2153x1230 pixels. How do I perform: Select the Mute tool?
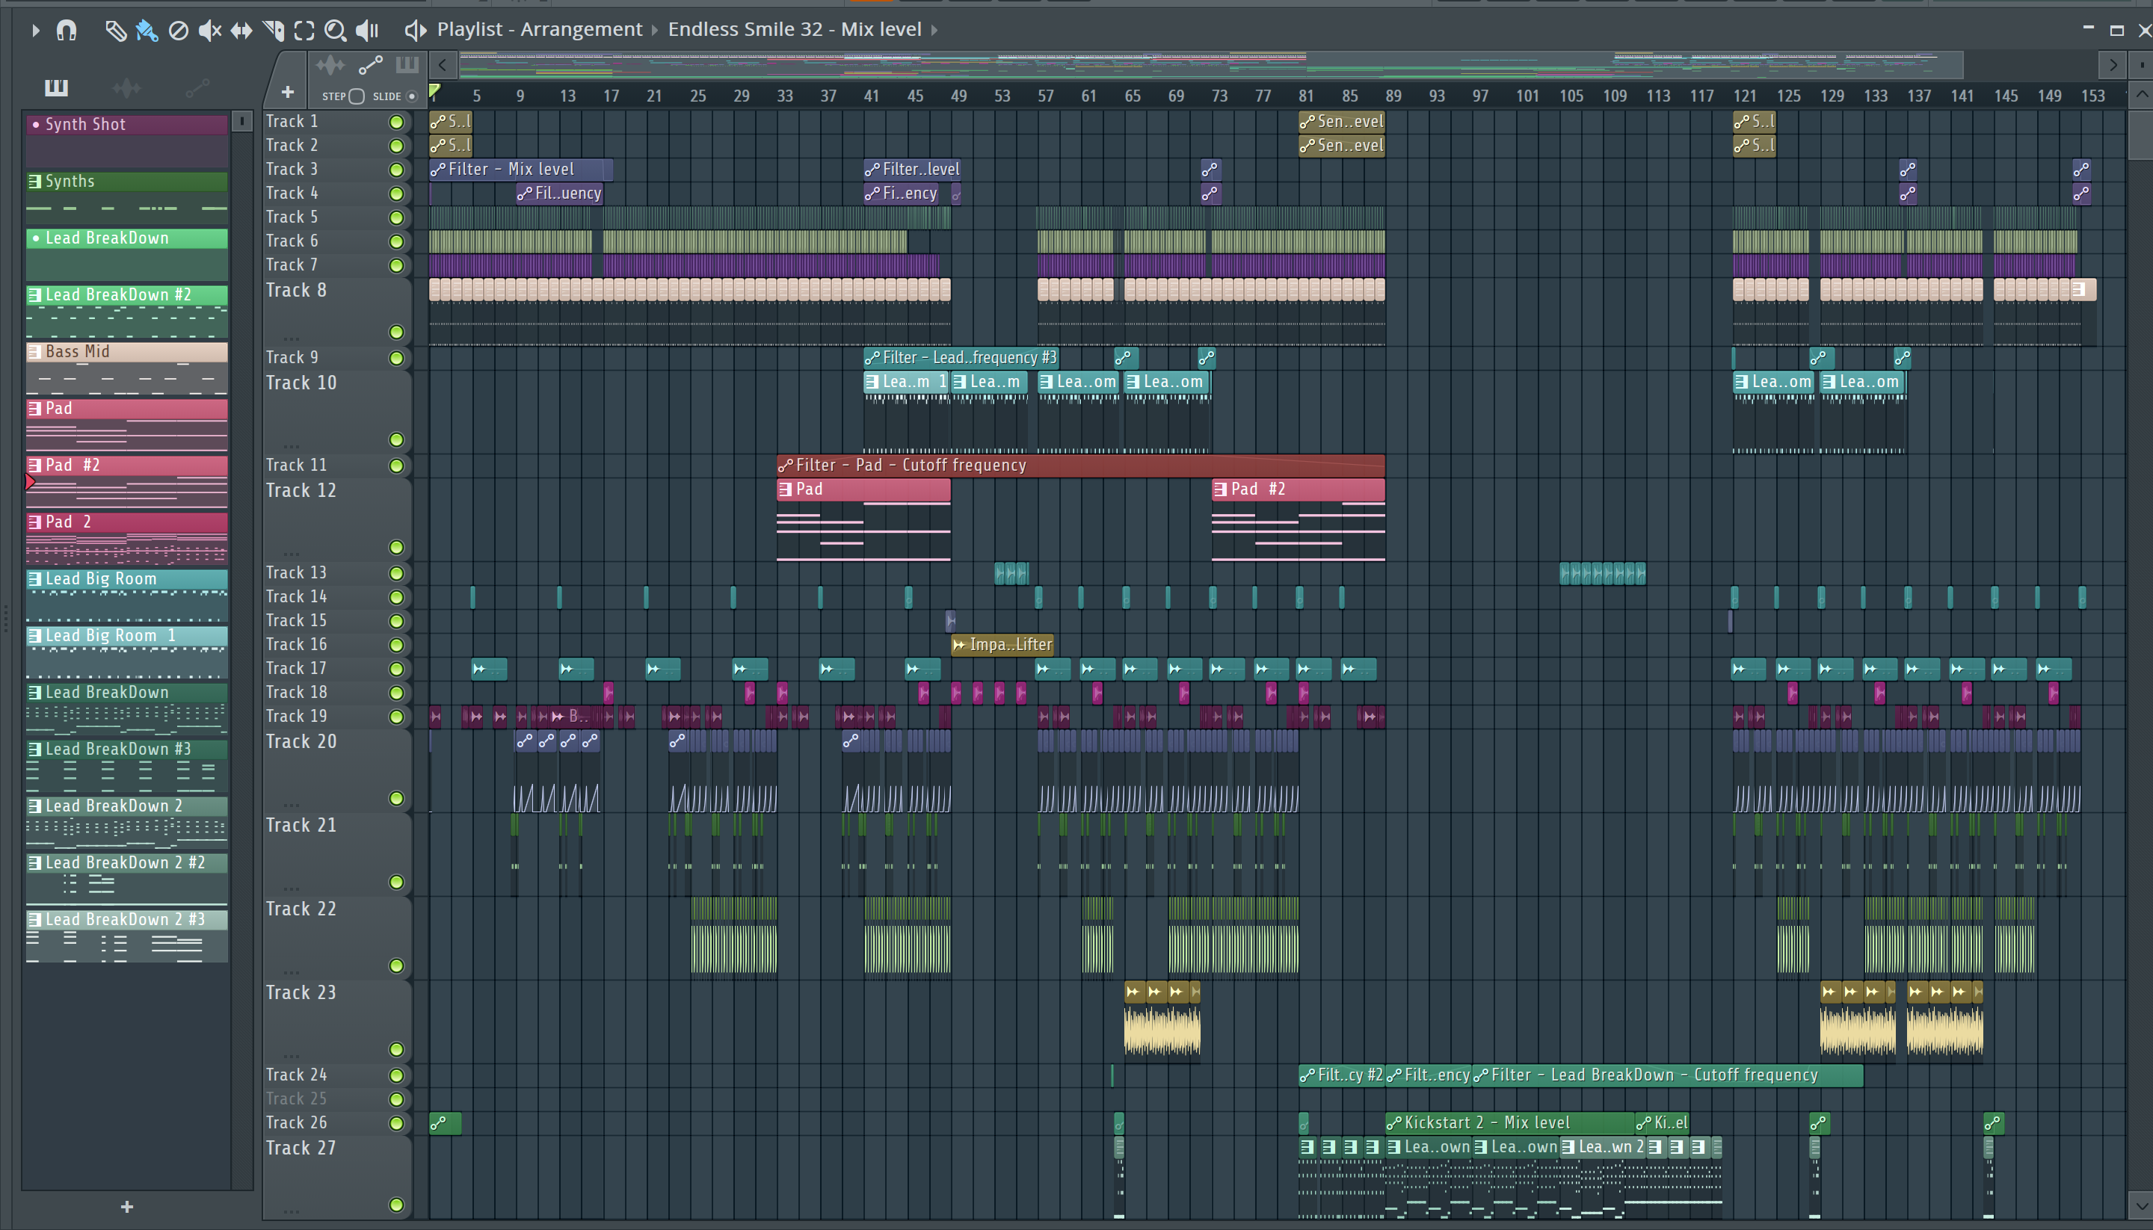[x=209, y=31]
